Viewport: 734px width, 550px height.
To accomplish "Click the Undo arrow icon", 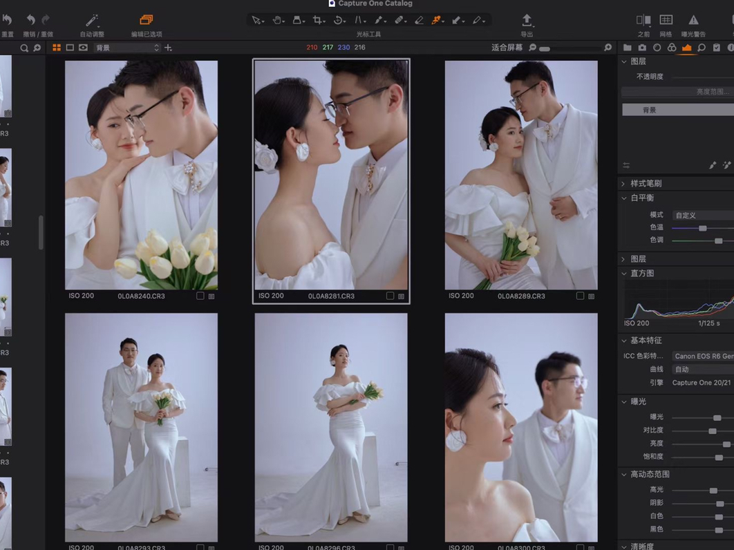I will point(30,19).
